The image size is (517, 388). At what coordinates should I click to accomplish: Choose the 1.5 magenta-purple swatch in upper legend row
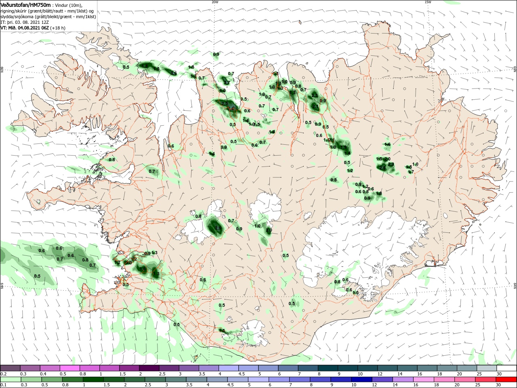[129, 368]
